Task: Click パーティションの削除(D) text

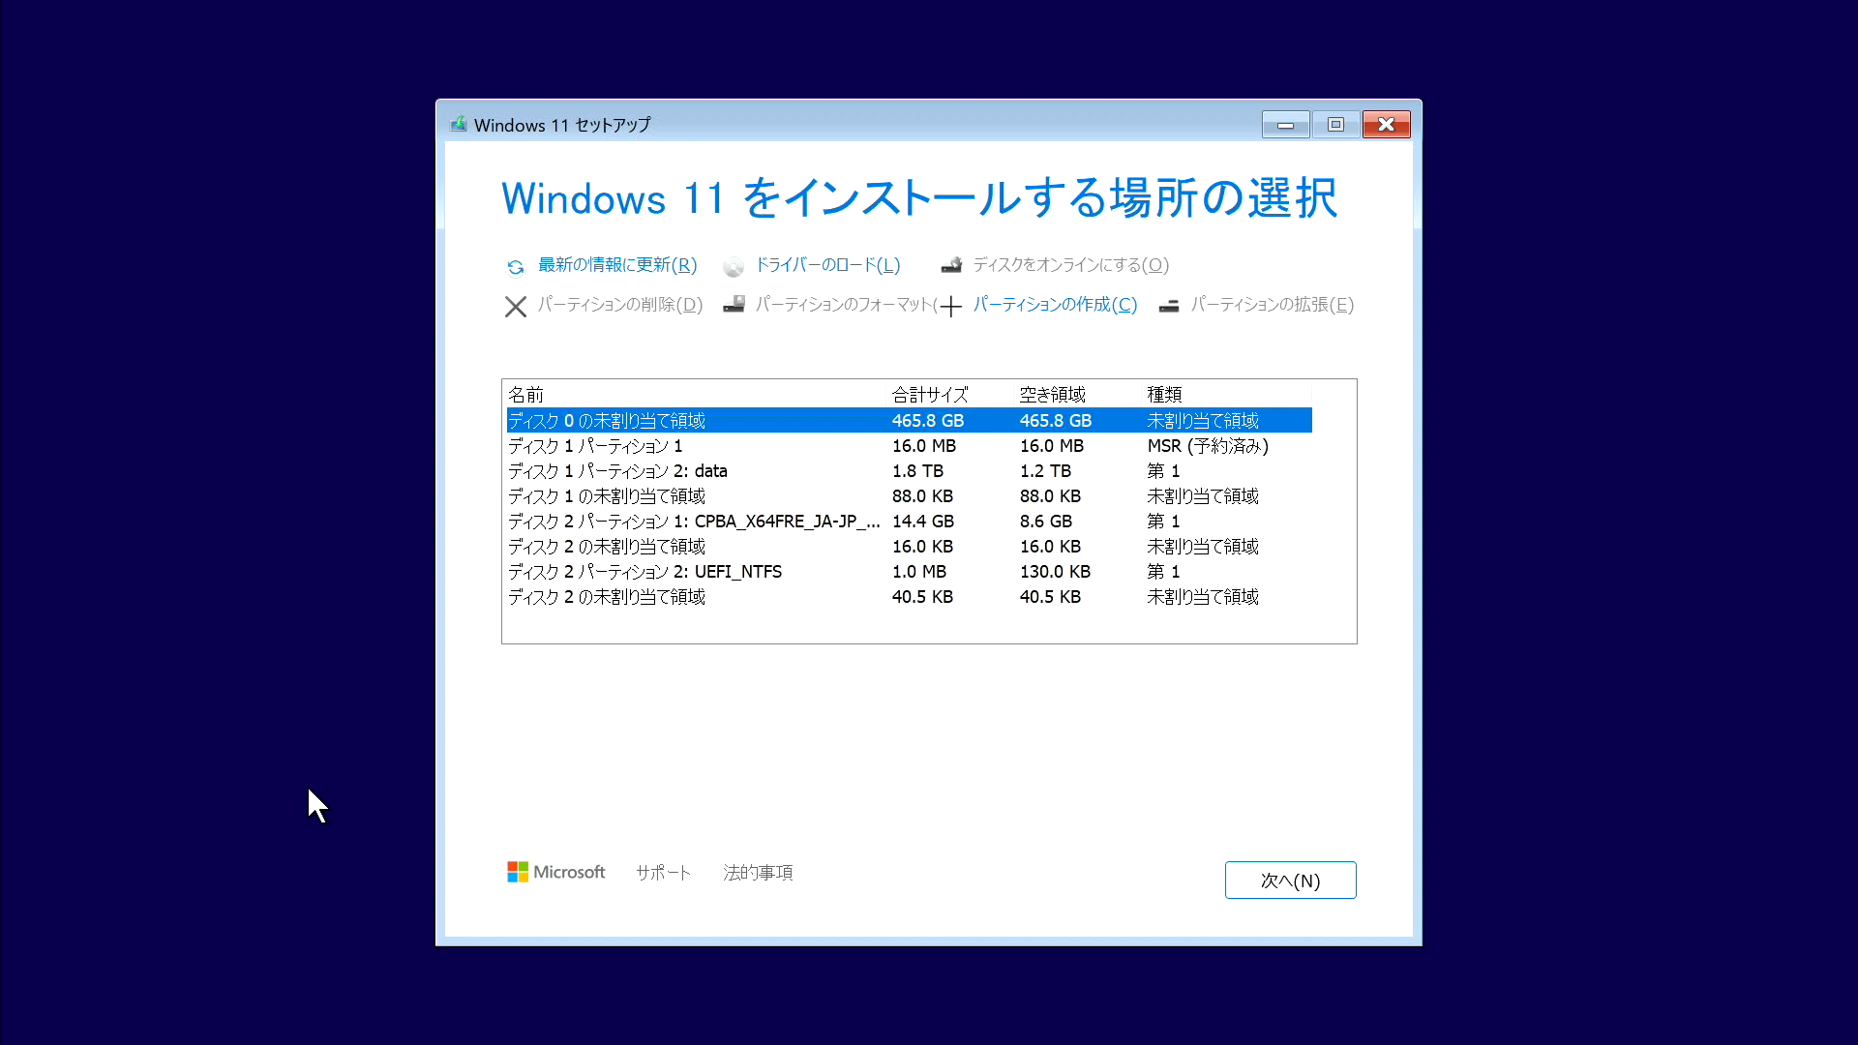Action: pos(620,305)
